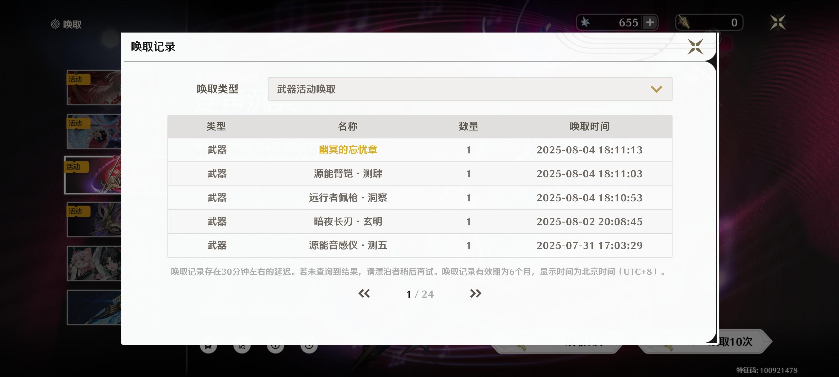Exit the convene screen with the top-right X
839x377 pixels.
click(777, 23)
